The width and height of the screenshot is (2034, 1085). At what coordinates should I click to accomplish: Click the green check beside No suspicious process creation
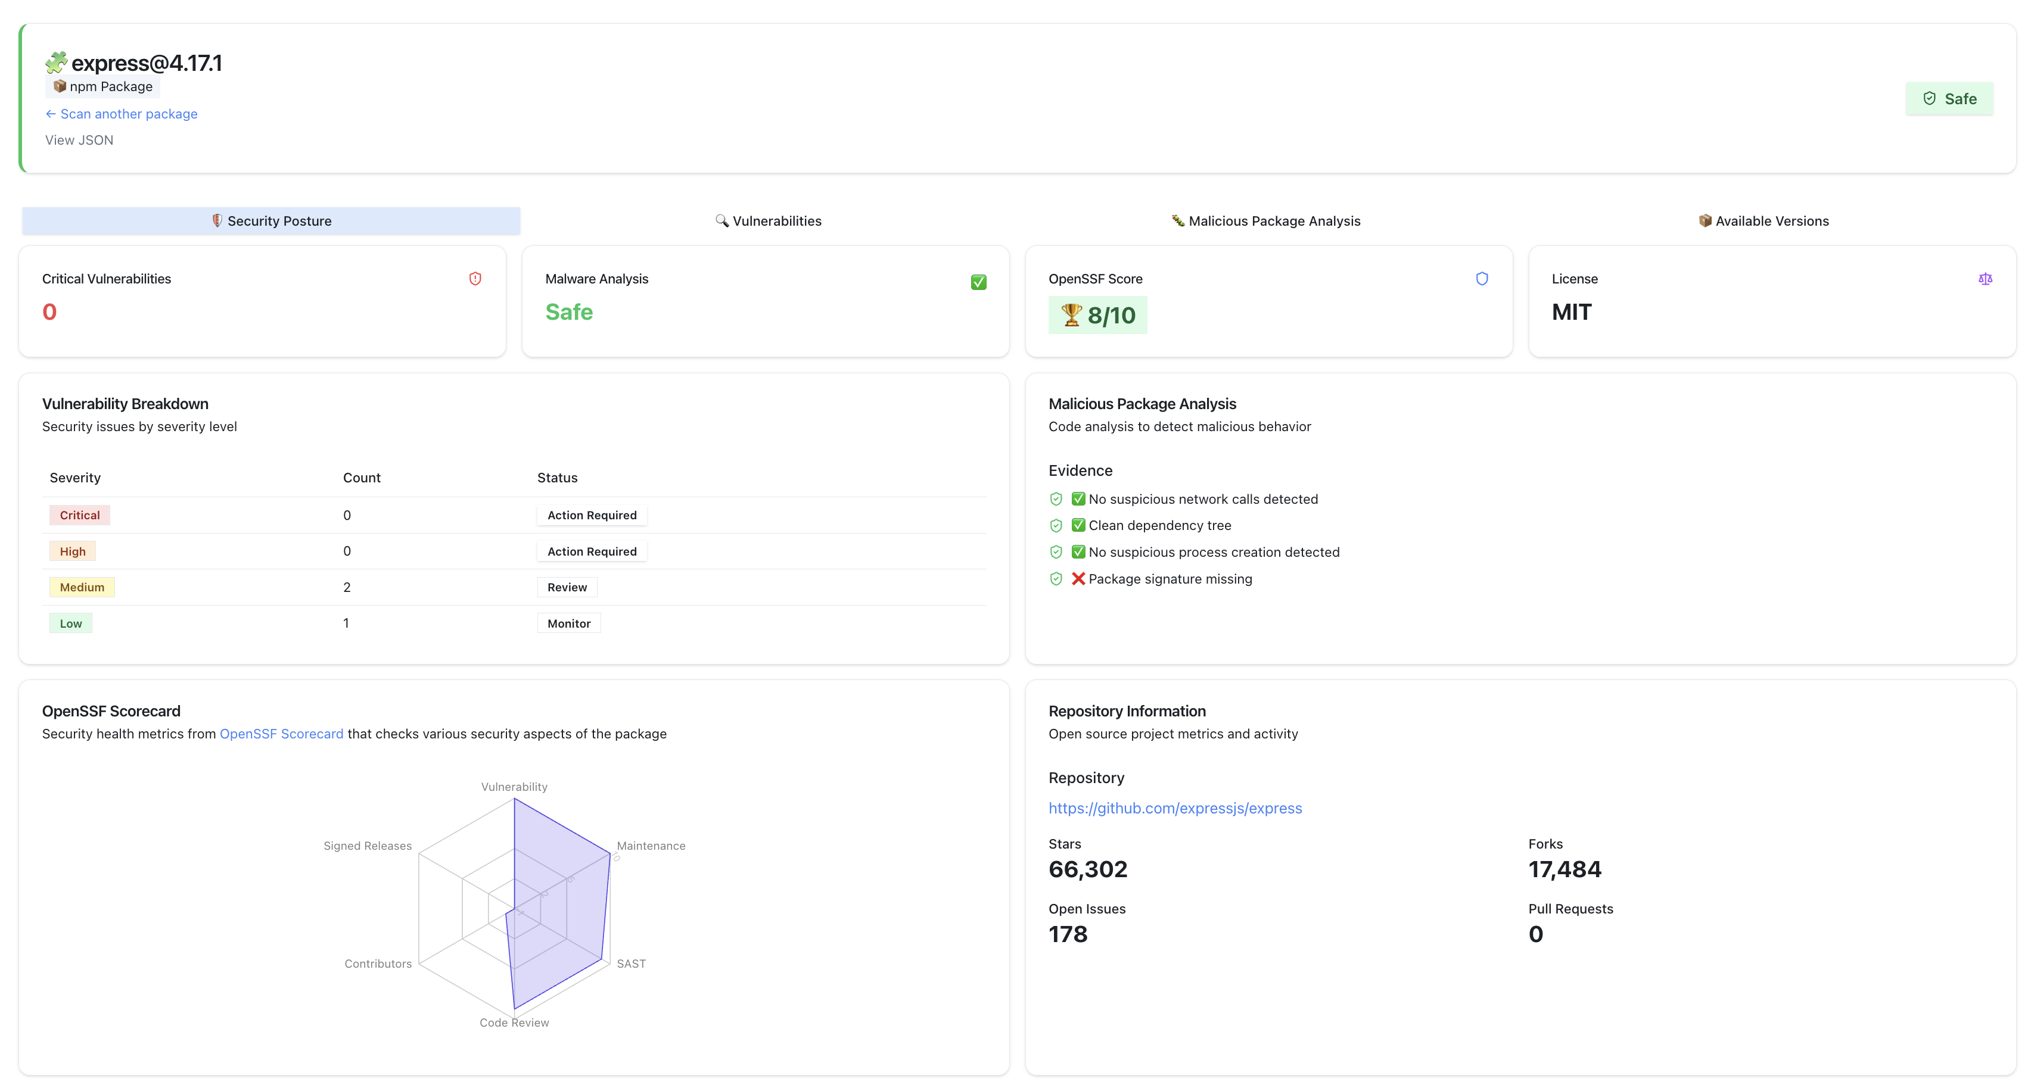1078,551
